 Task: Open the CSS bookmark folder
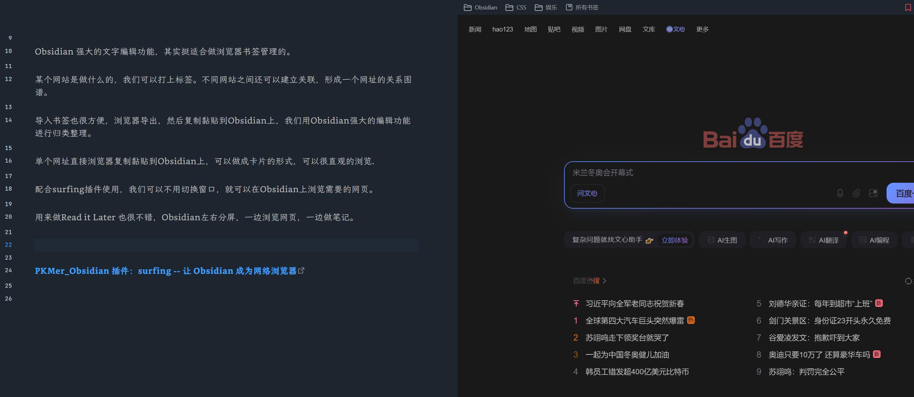coord(516,8)
